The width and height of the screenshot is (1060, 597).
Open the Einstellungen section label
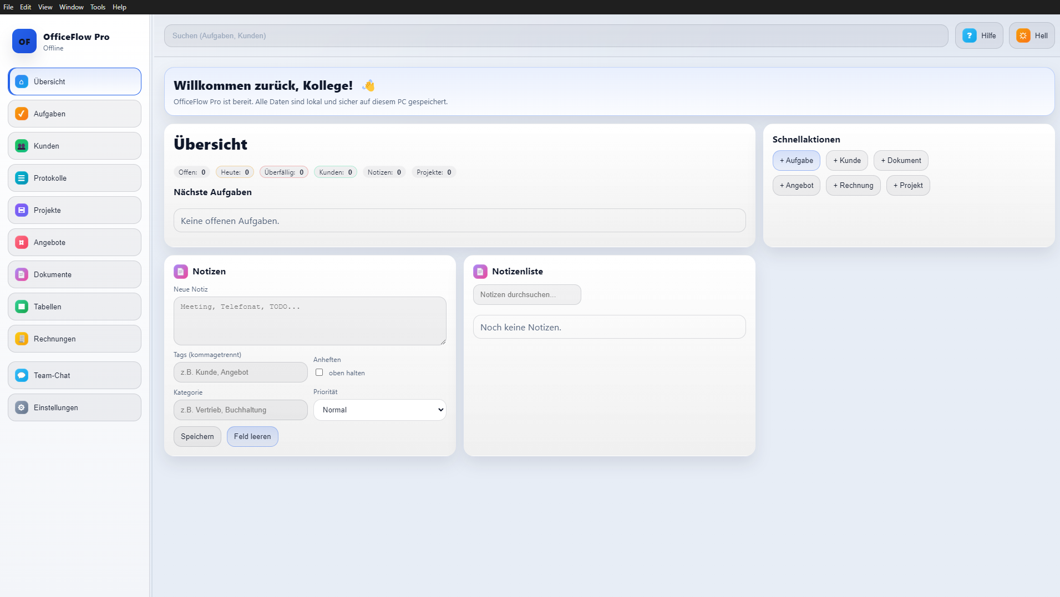point(56,407)
